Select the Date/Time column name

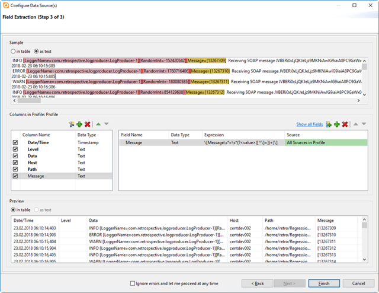[38, 142]
